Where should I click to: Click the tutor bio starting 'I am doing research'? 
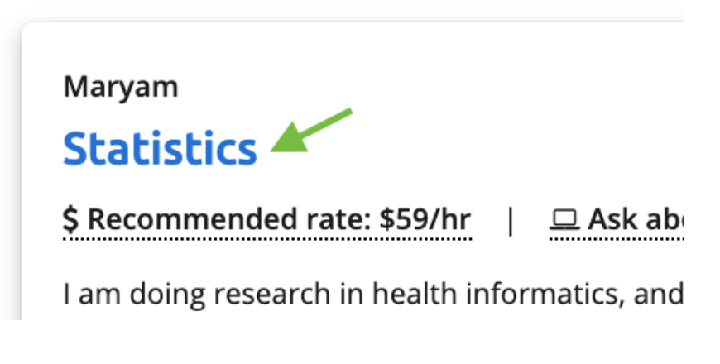click(373, 294)
